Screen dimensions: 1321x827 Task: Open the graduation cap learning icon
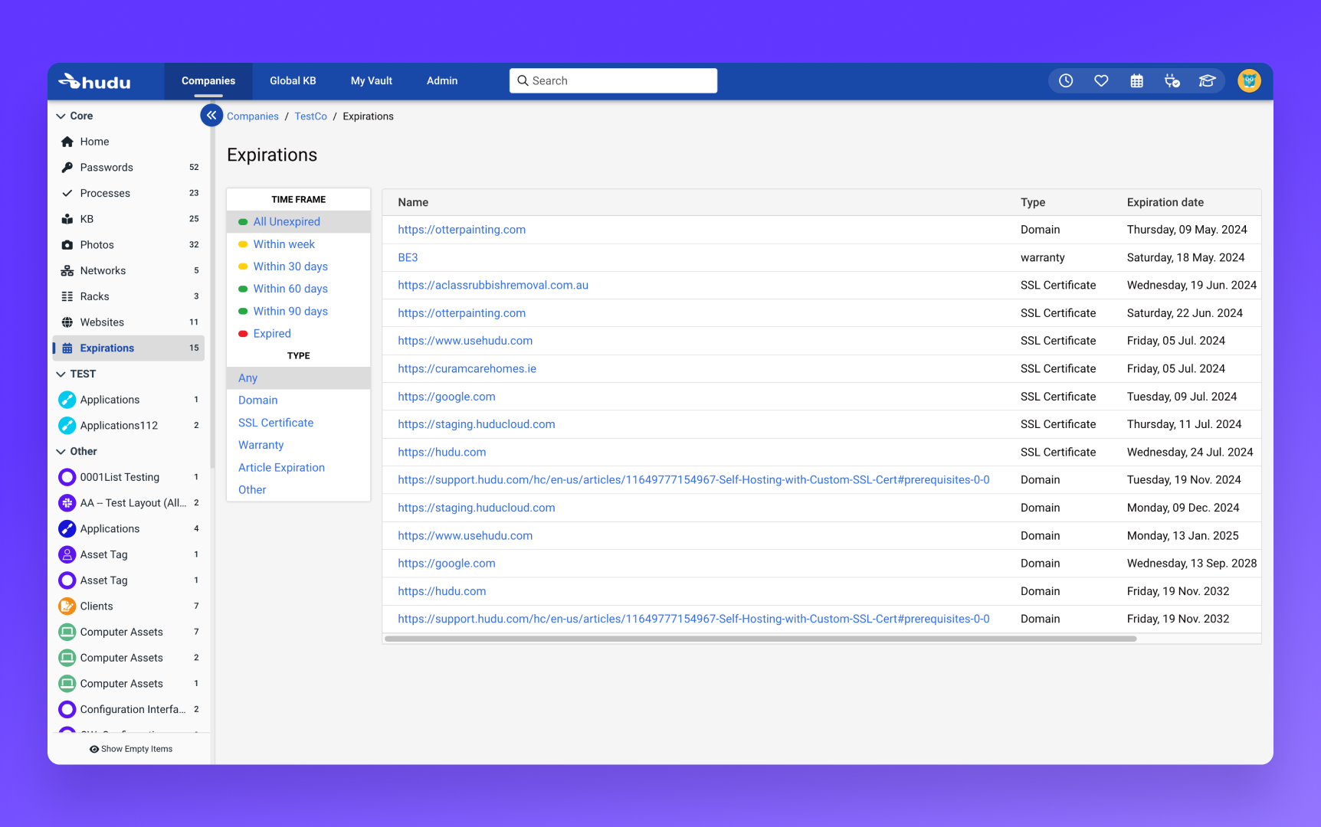1207,80
